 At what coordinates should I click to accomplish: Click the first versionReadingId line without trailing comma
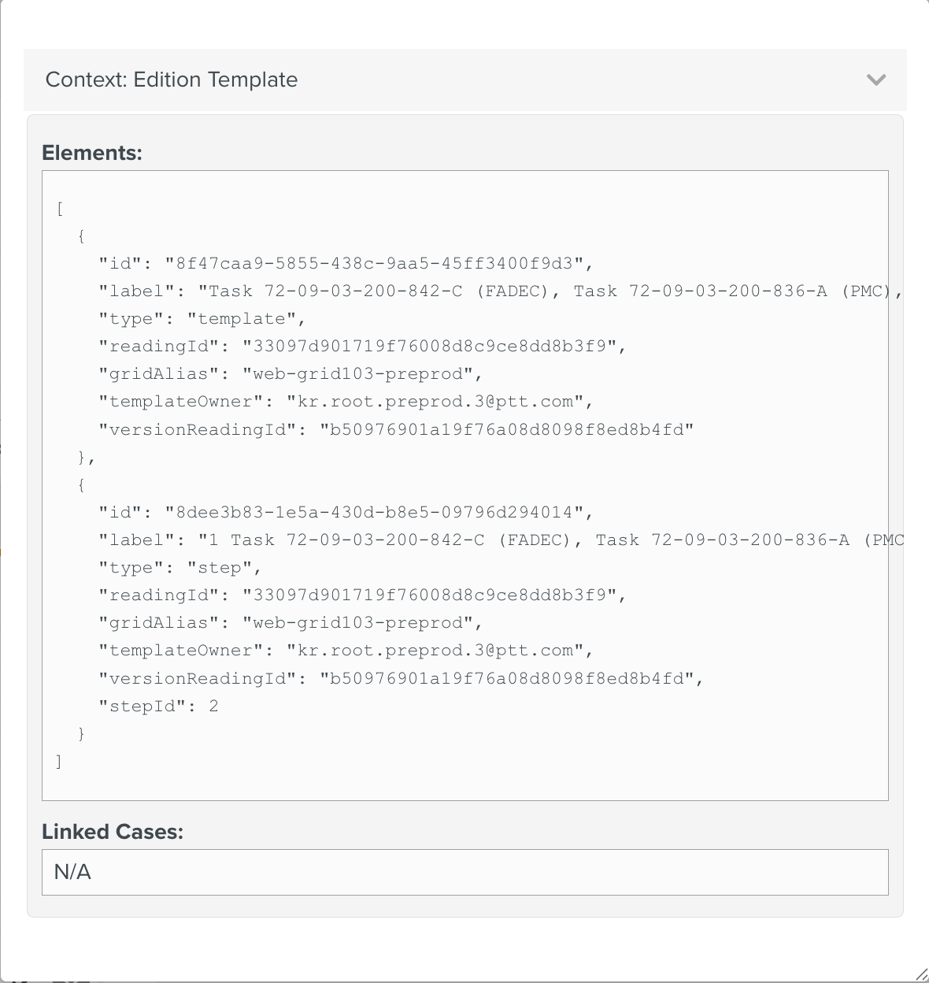click(x=396, y=429)
